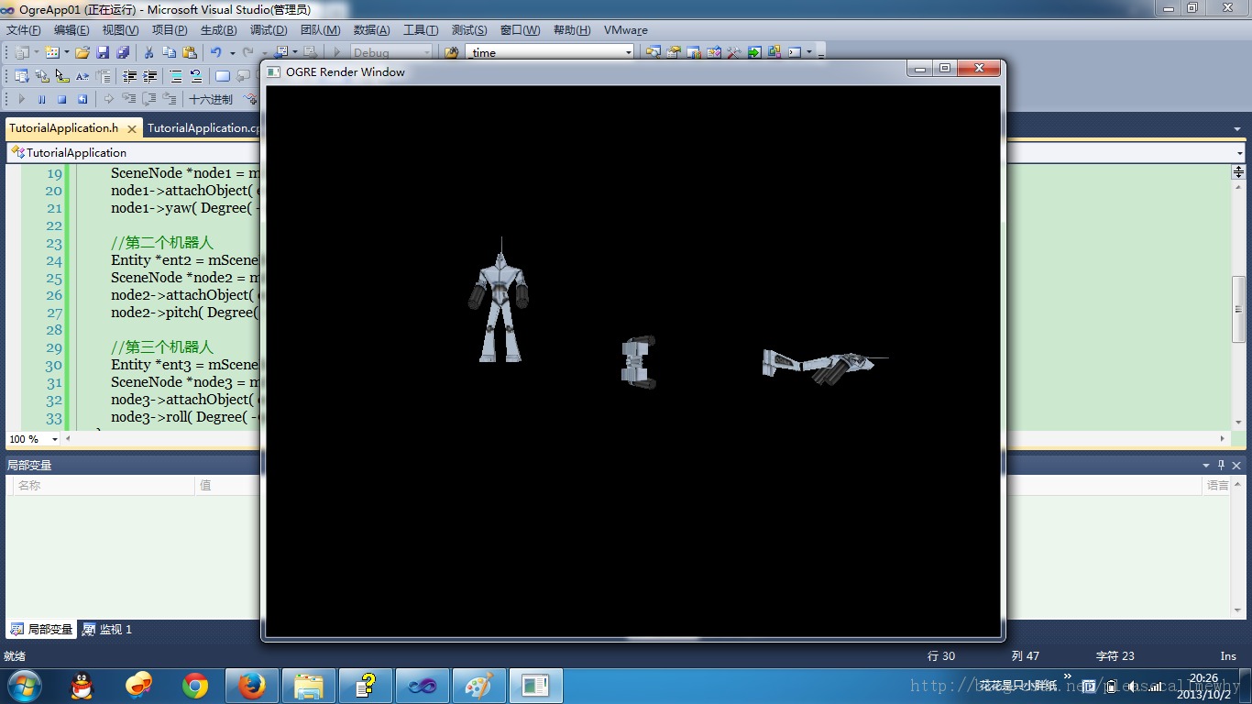Switch to the TutorialApplication.h tab

[x=64, y=128]
